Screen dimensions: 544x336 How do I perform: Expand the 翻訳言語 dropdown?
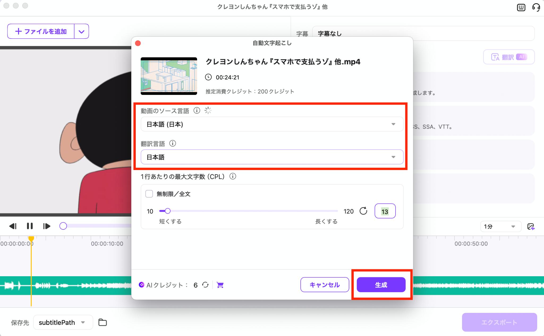click(x=272, y=157)
